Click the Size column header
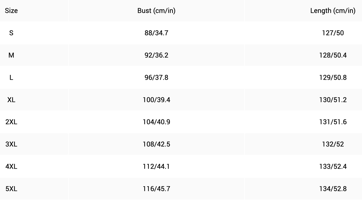The height and width of the screenshot is (200, 362). [11, 11]
